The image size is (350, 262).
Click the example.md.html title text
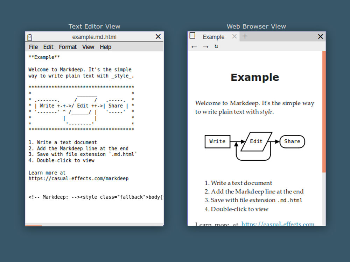(94, 37)
